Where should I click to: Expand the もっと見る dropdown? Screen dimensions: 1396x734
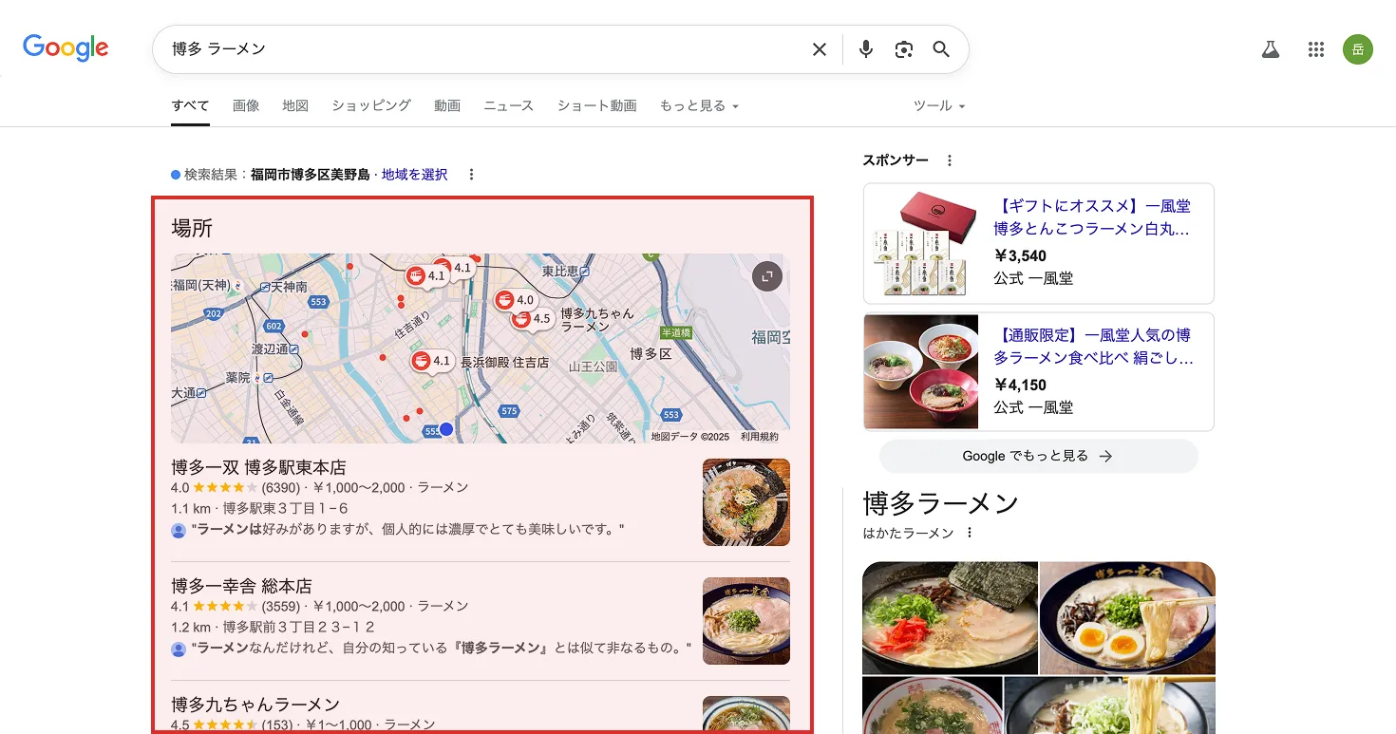[699, 105]
